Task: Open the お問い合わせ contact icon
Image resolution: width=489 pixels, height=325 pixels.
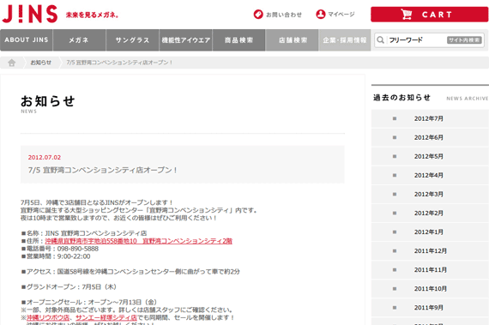Action: click(x=258, y=15)
